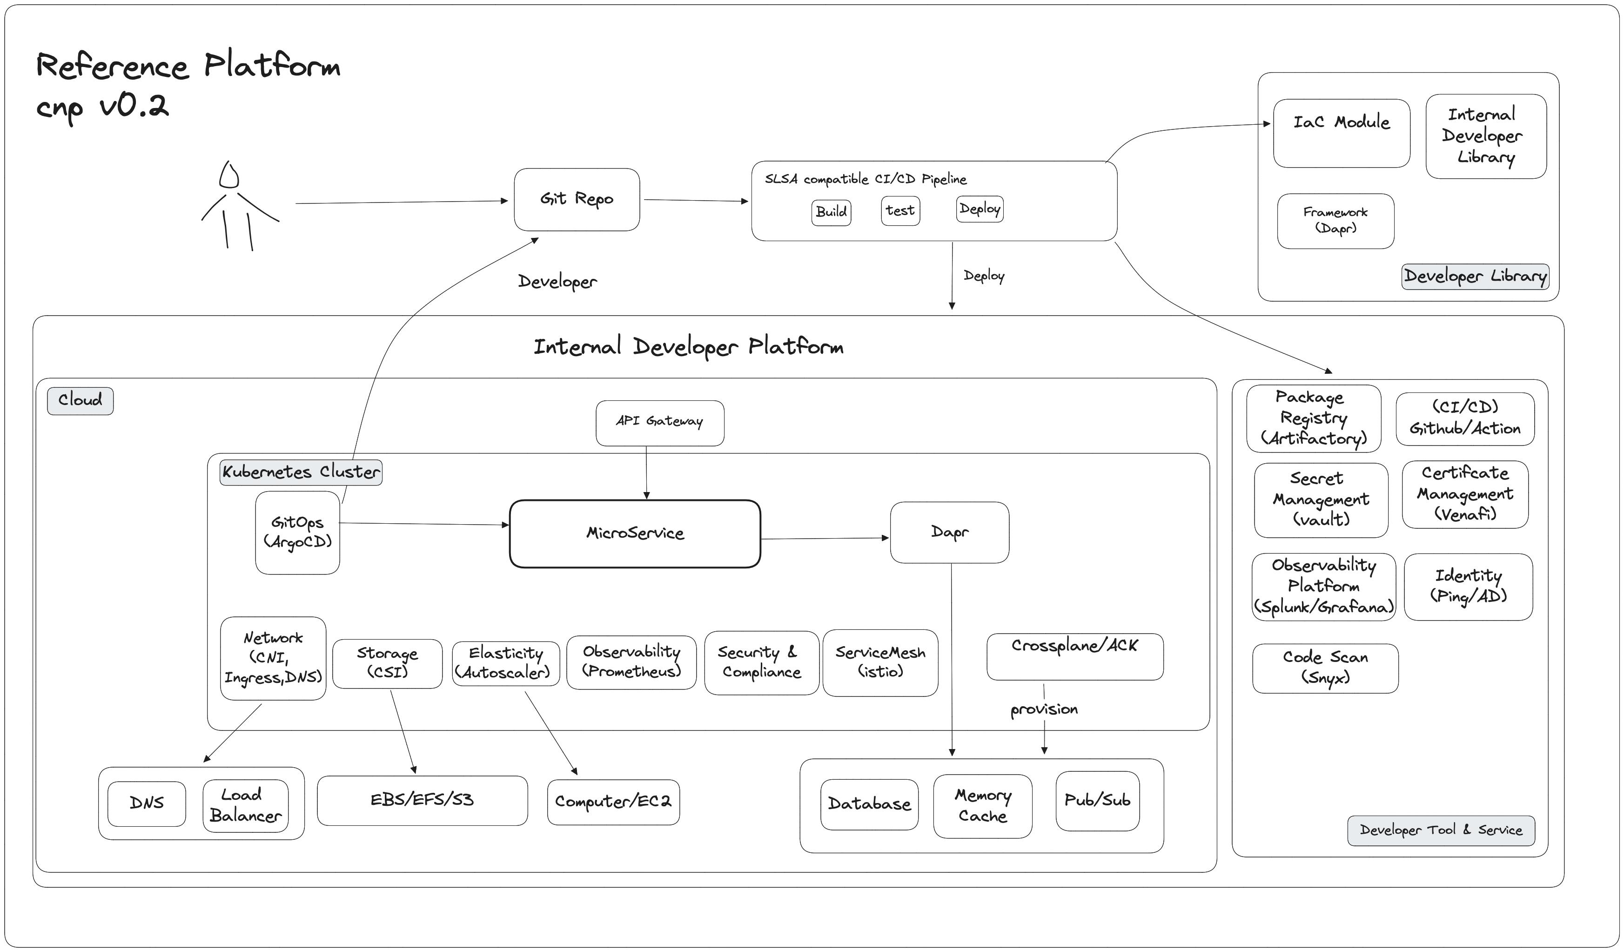This screenshot has width=1624, height=952.
Task: Click the (CI/CD) Github/Action box
Action: (1465, 419)
